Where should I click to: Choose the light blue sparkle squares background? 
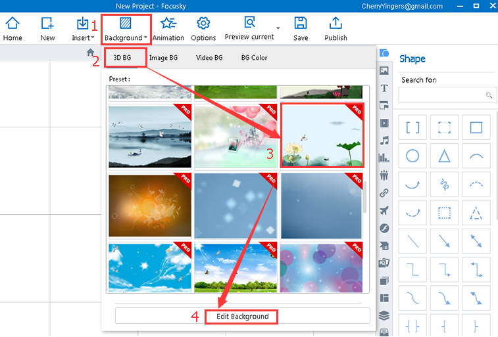pos(236,206)
